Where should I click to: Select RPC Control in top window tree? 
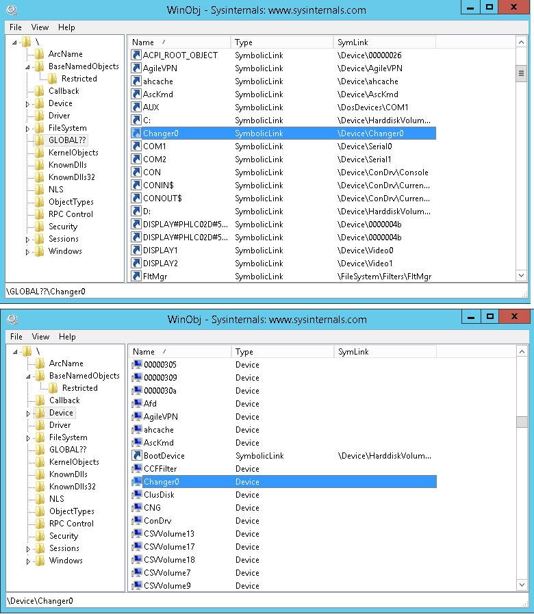71,214
